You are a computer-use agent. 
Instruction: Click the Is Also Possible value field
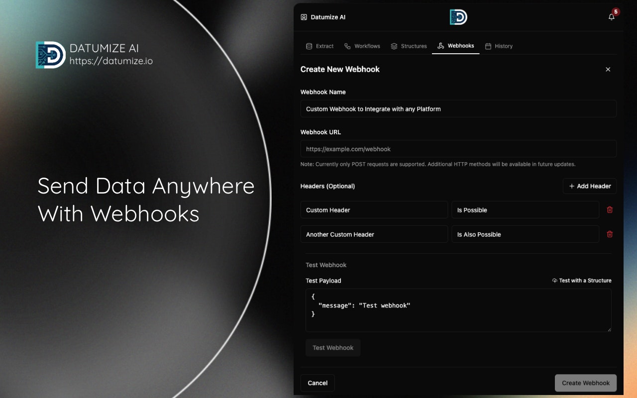pos(526,234)
